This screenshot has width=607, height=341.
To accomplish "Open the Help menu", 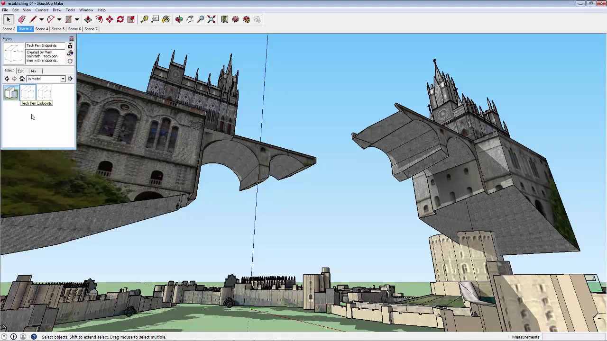I will [x=101, y=10].
